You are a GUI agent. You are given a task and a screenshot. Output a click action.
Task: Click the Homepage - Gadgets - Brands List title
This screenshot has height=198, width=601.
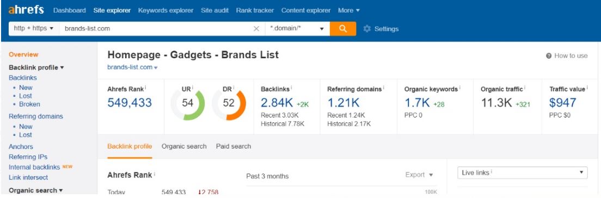click(193, 55)
